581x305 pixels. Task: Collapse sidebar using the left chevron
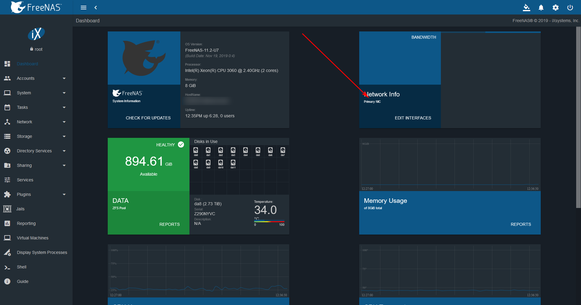point(96,8)
